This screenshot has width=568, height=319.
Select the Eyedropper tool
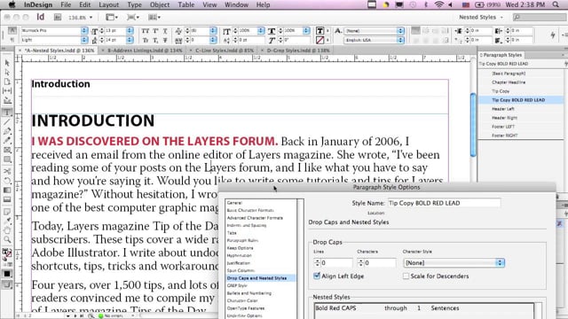[x=7, y=221]
